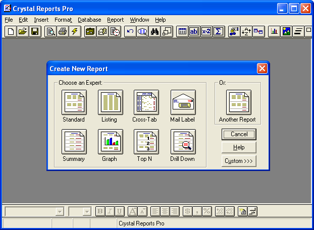Click the sort order A-Z icon
This screenshot has height=230, width=314.
click(246, 32)
